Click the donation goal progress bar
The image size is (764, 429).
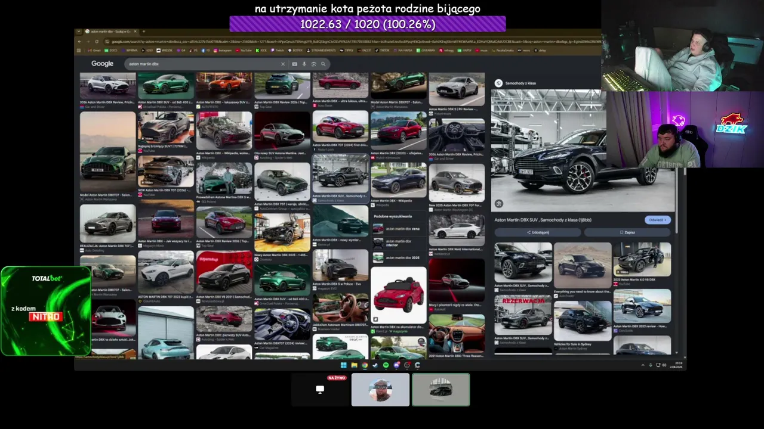(x=368, y=24)
